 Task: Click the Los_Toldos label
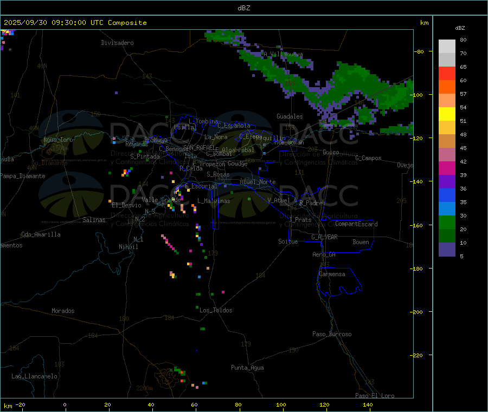click(x=216, y=310)
